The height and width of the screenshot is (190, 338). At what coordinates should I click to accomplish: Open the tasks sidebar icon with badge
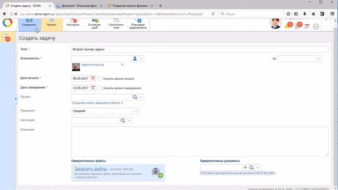7,37
